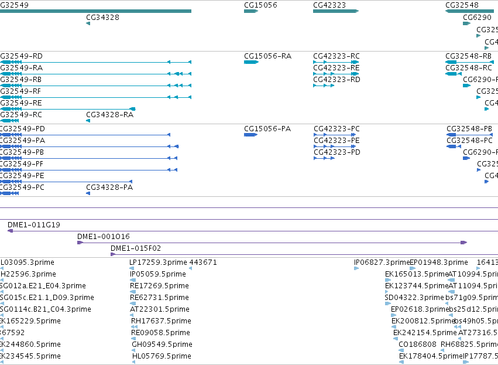Open EST EK178404.5prime
498x365 pixels.
coord(431,356)
